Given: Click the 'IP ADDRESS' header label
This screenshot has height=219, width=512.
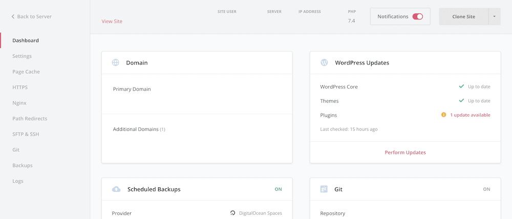Looking at the screenshot, I should click(x=310, y=12).
